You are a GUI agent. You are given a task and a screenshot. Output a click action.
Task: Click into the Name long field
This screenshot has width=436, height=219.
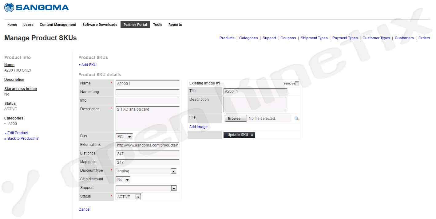(148, 92)
